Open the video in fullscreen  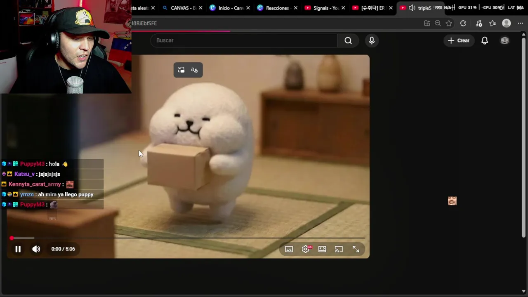(x=356, y=249)
